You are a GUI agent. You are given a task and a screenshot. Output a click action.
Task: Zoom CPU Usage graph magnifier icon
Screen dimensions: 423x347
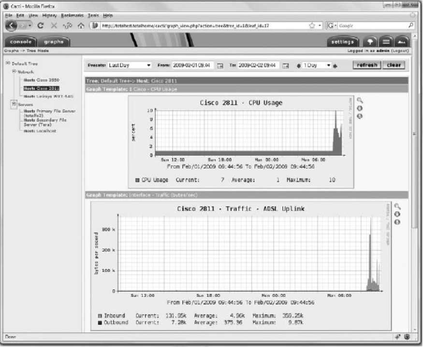pos(360,101)
